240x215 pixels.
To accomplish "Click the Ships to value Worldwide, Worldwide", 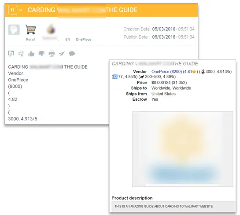I will point(171,88).
